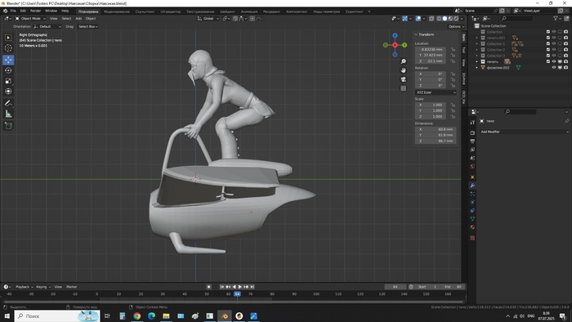Toggle the exclude checkbox for the печать collection

548,61
